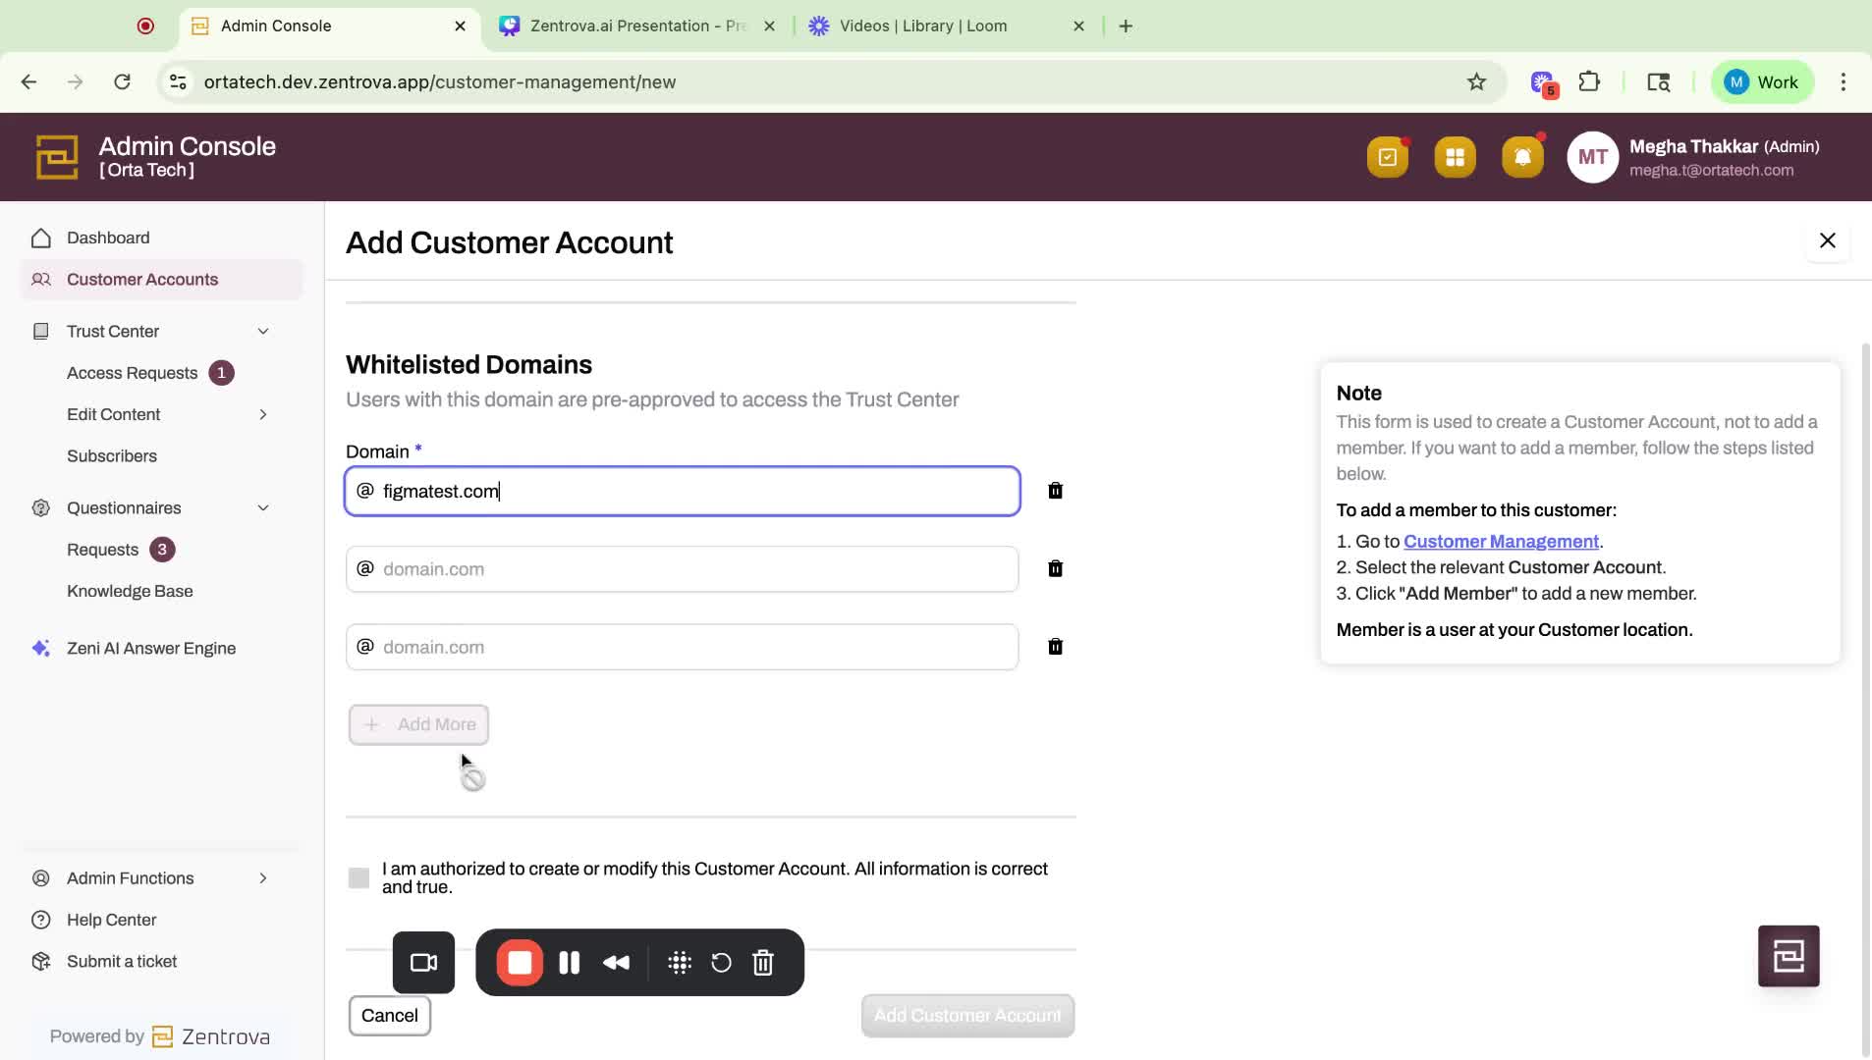
Task: Click the Cancel button
Action: (x=389, y=1016)
